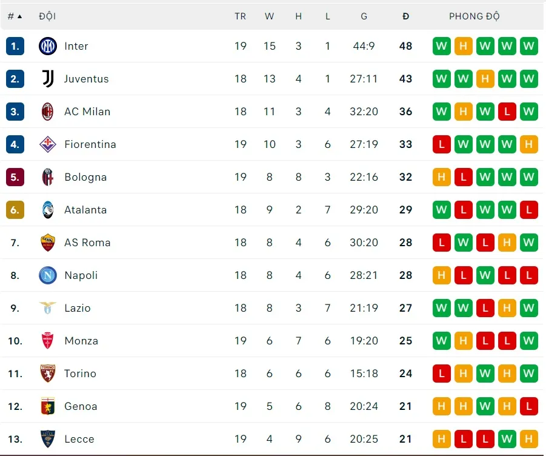546x456 pixels.
Task: Click the Inter club crest icon
Action: pyautogui.click(x=48, y=46)
